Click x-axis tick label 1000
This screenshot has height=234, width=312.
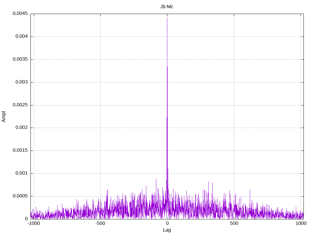point(301,223)
